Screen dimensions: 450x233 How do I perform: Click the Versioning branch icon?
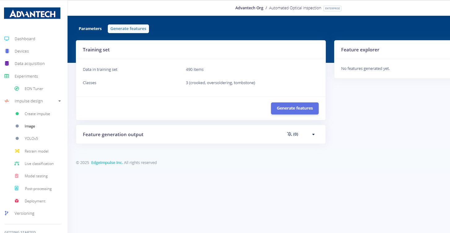click(x=7, y=213)
